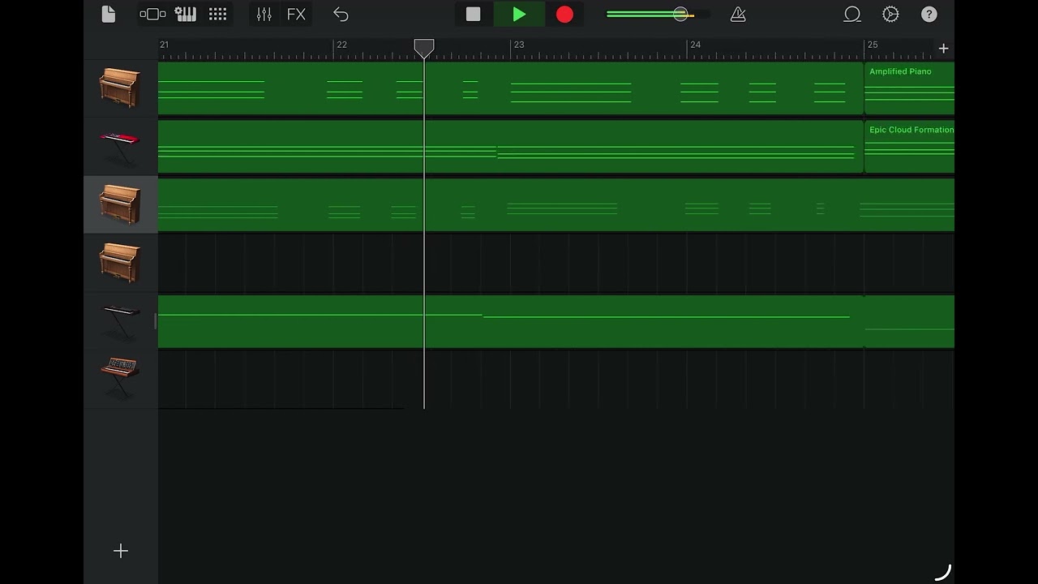Open song settings gear
Image resolution: width=1038 pixels, height=584 pixels.
[x=890, y=15]
